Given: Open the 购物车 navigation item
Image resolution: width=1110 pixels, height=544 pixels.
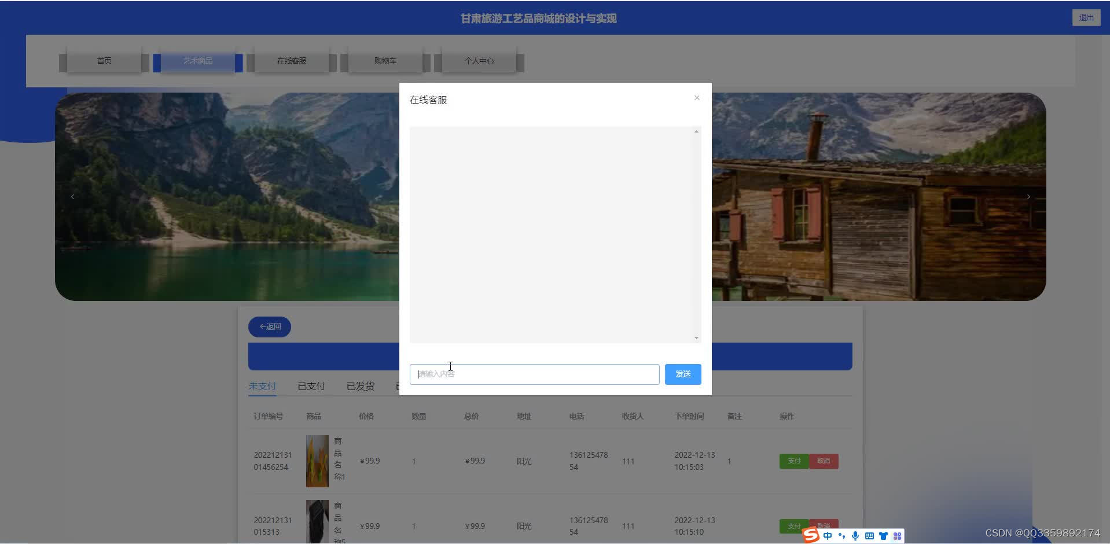Looking at the screenshot, I should tap(385, 61).
